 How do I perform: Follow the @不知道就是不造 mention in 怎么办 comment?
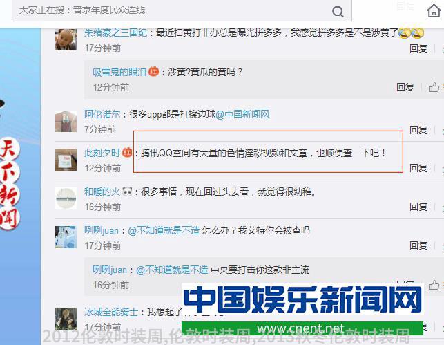pos(164,230)
